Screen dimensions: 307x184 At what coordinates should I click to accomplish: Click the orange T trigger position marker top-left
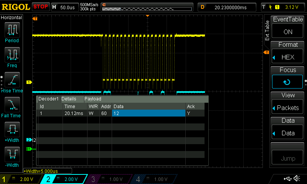point(35,18)
